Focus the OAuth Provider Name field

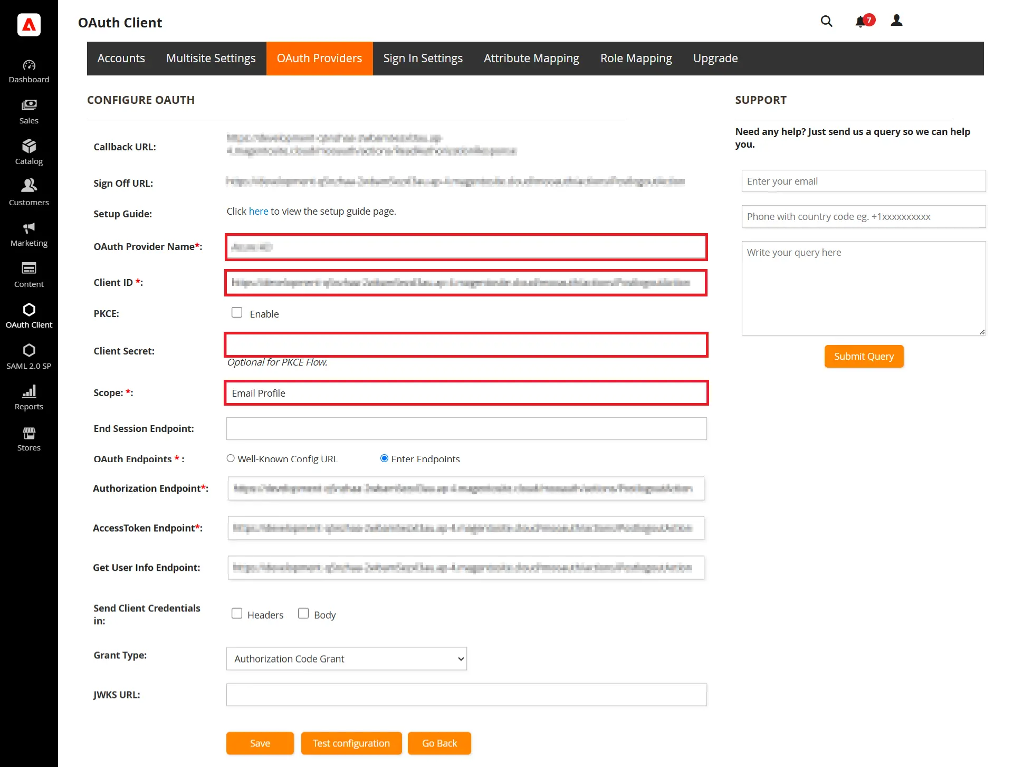click(x=466, y=247)
